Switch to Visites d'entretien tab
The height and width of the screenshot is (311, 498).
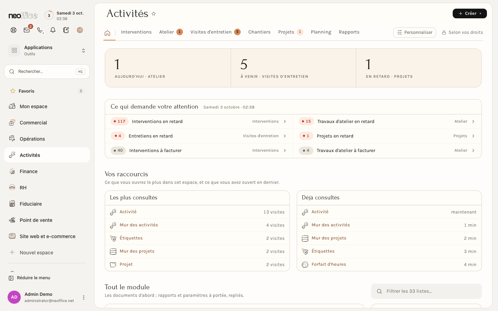point(215,32)
